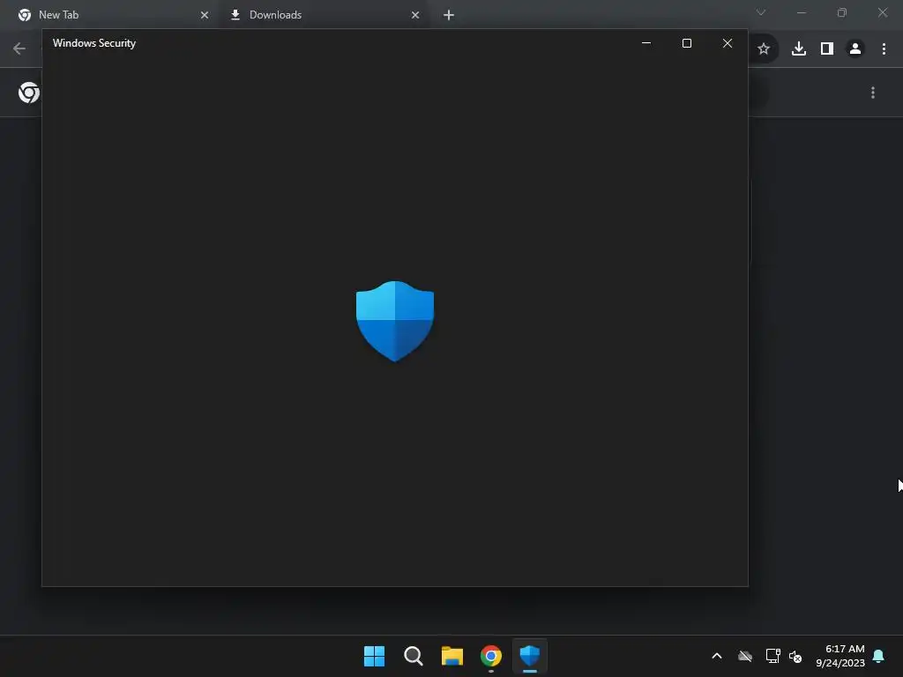Close the Downloads browser tab
The width and height of the screenshot is (903, 677).
(415, 15)
